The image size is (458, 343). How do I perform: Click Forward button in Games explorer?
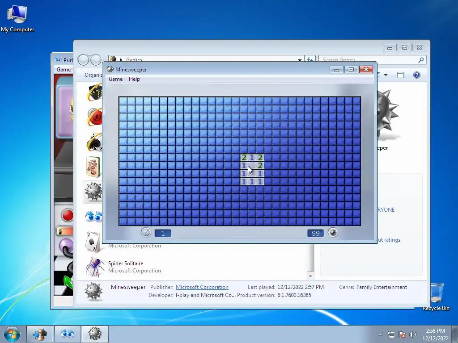click(x=96, y=60)
